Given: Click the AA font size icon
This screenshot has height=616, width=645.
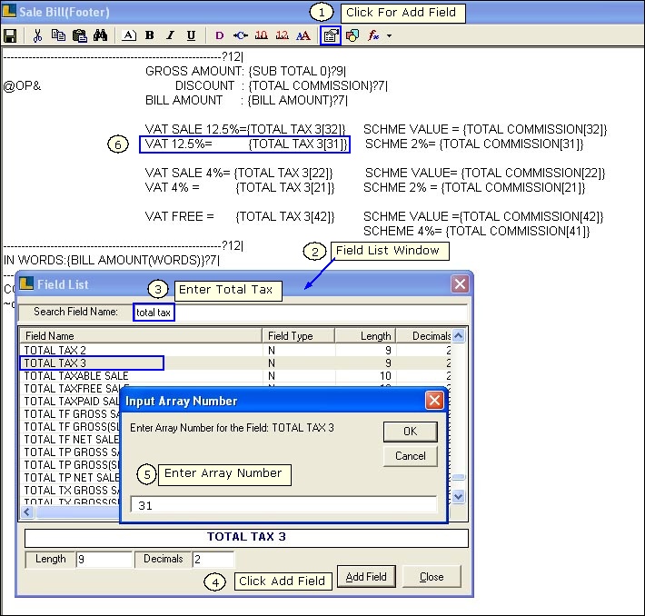Looking at the screenshot, I should (303, 35).
